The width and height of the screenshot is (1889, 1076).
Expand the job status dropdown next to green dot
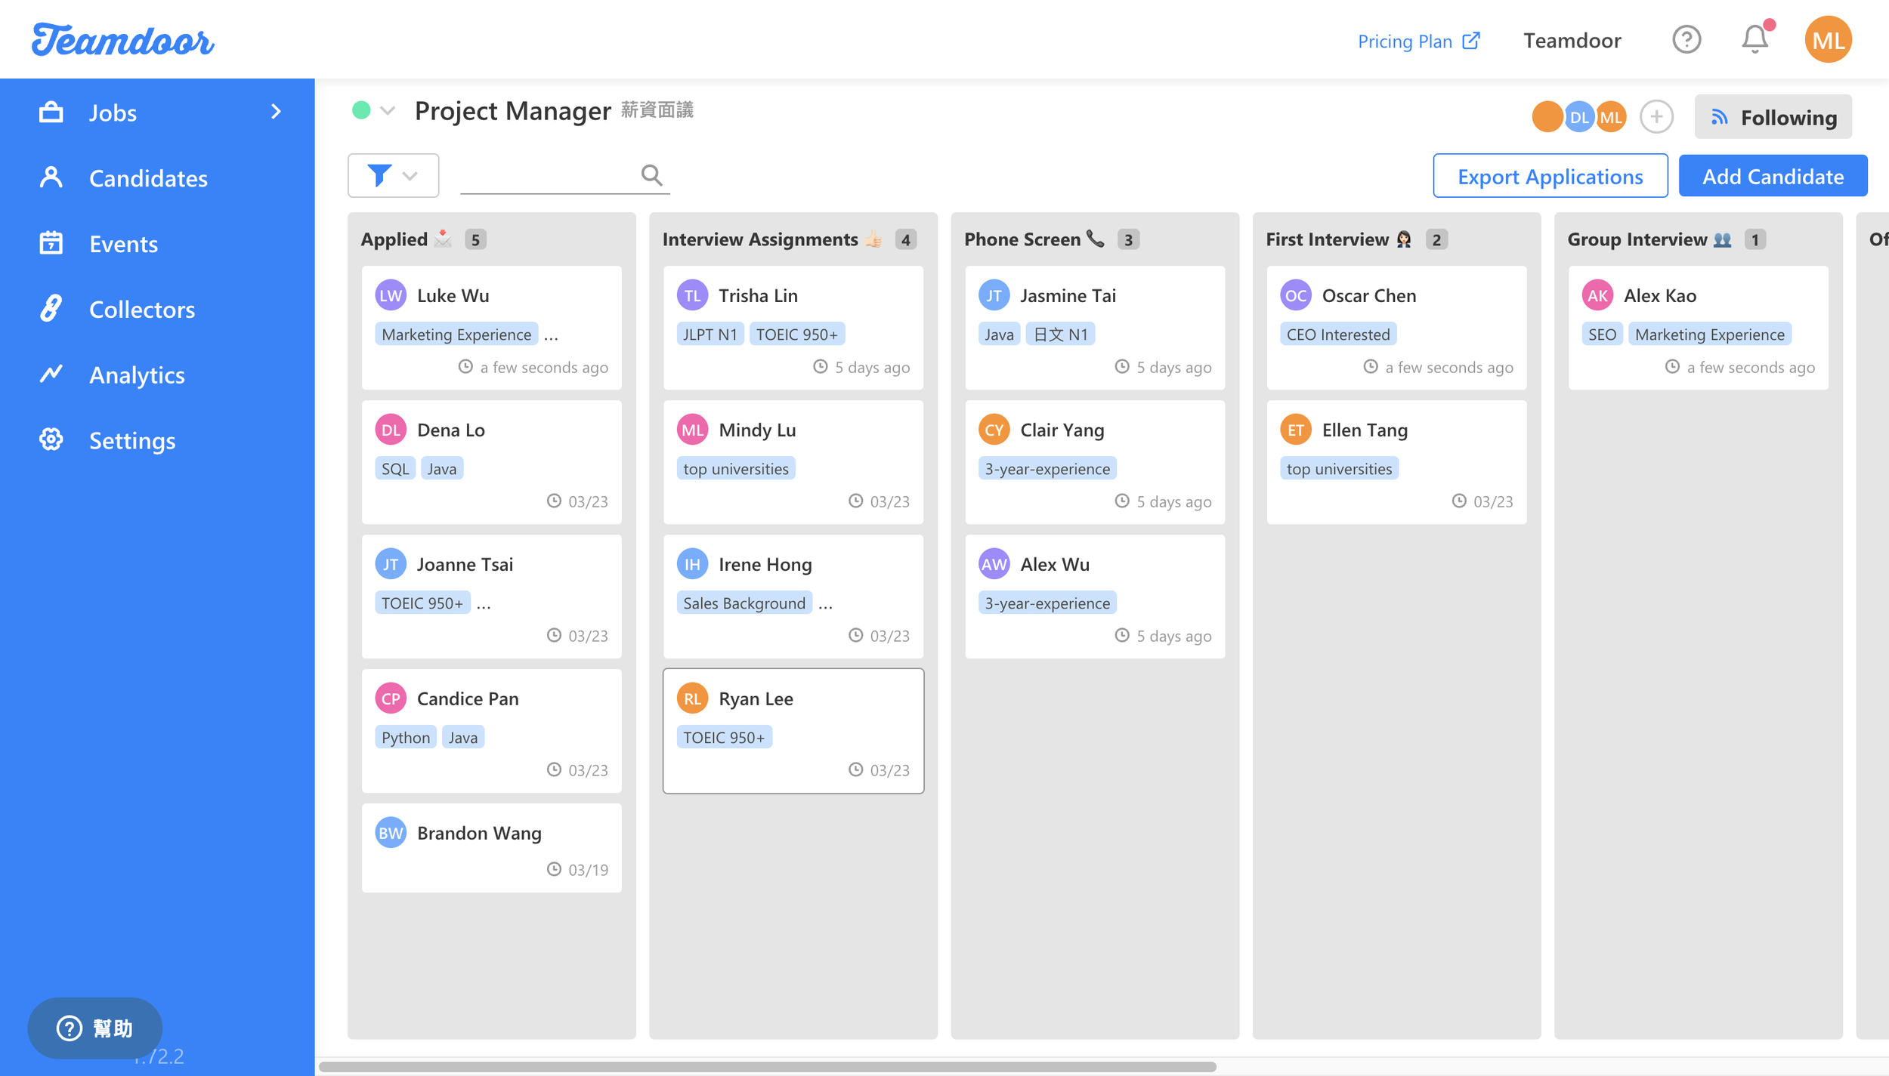[x=388, y=111]
